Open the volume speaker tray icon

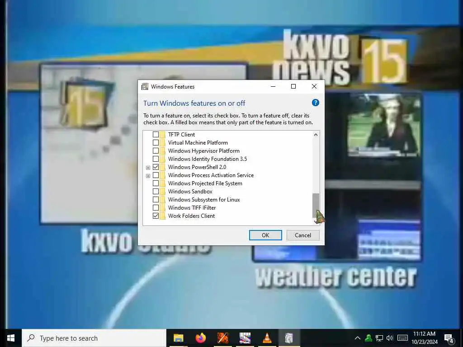(390, 338)
